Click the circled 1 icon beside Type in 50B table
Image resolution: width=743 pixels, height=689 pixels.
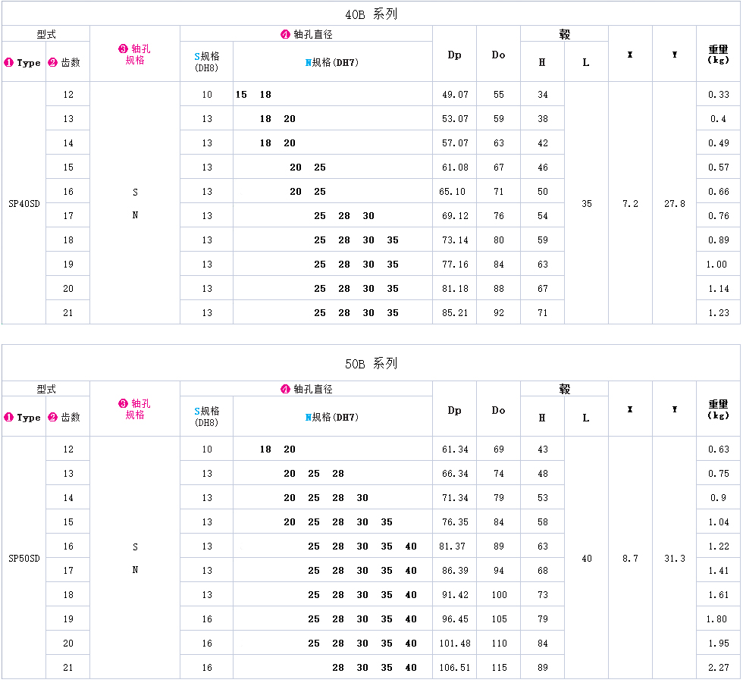tap(9, 418)
